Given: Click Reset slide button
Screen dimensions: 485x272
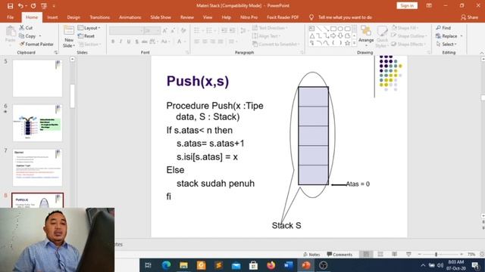Looking at the screenshot, I should [x=86, y=36].
